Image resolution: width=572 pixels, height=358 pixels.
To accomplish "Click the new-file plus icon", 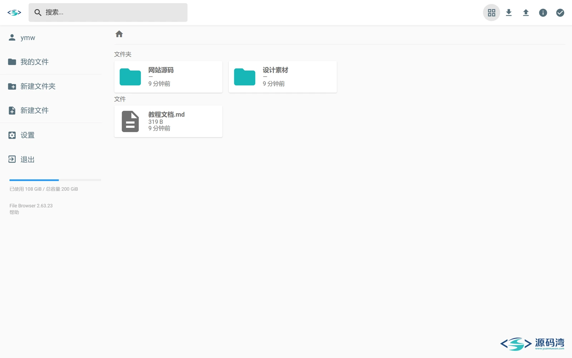I will click(12, 111).
